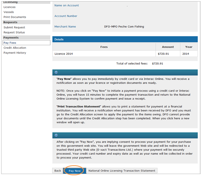Click the Merchant Name label
The height and width of the screenshot is (176, 201).
tap(65, 27)
